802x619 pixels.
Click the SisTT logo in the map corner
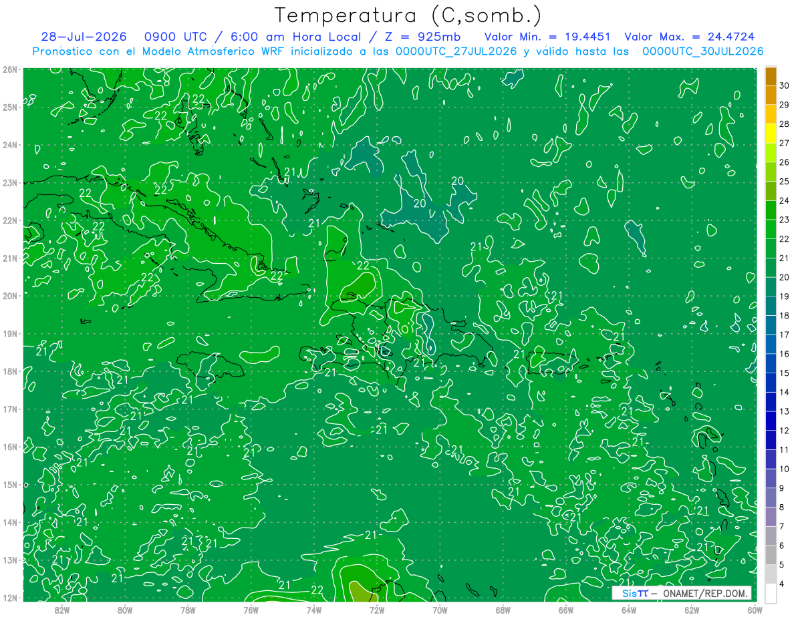tap(634, 593)
